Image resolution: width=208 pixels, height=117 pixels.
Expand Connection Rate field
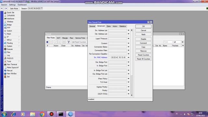click(x=128, y=50)
